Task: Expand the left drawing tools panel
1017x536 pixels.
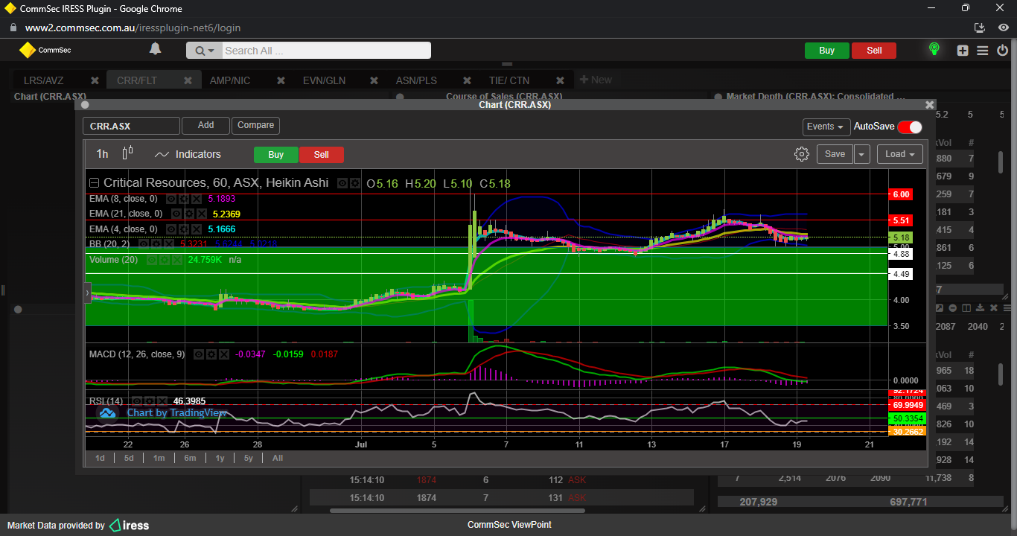Action: [x=89, y=293]
